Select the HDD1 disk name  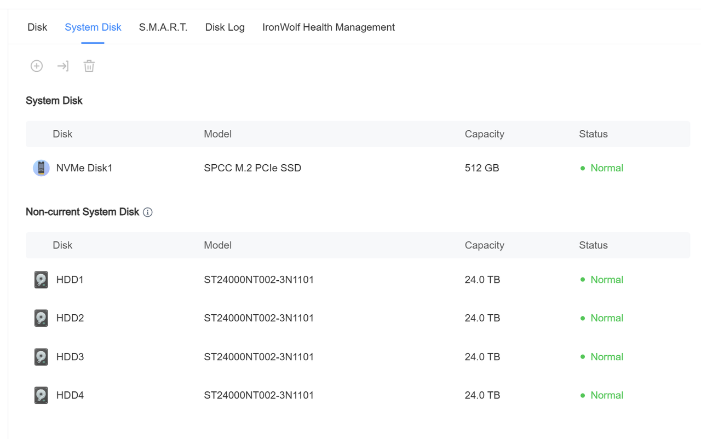coord(70,280)
